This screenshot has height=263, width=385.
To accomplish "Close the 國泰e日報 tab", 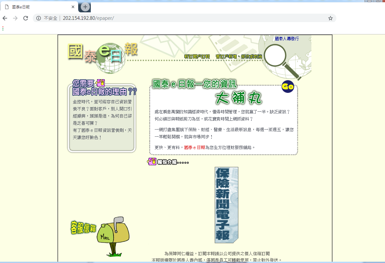I will click(73, 7).
